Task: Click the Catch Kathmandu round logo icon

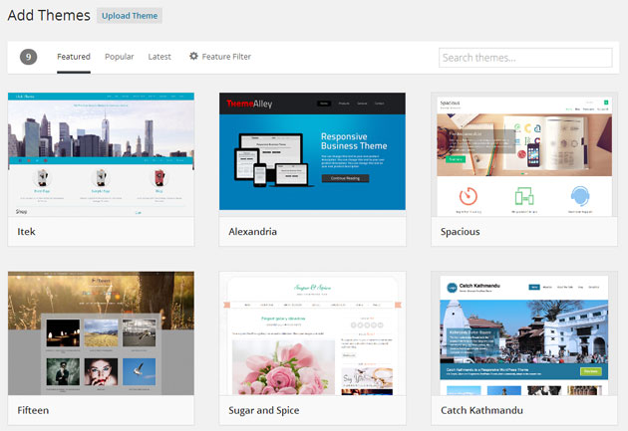Action: click(452, 288)
